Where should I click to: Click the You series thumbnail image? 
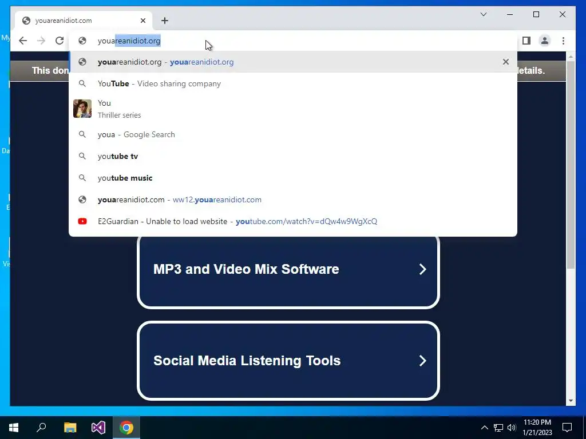(82, 109)
